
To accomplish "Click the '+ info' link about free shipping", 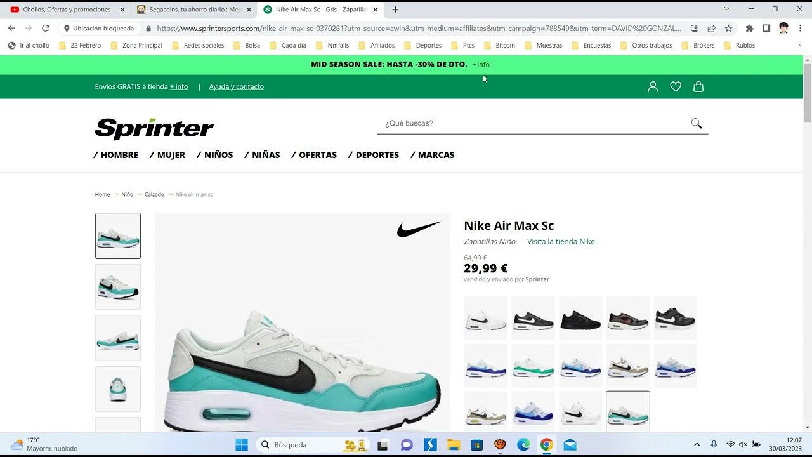I will pyautogui.click(x=179, y=87).
